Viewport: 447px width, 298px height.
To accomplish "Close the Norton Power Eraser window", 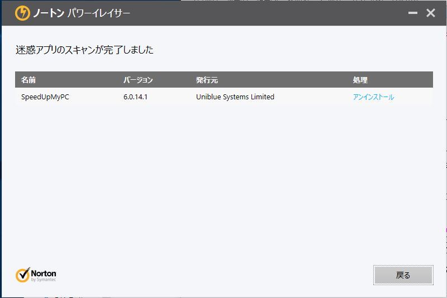I will tap(430, 13).
